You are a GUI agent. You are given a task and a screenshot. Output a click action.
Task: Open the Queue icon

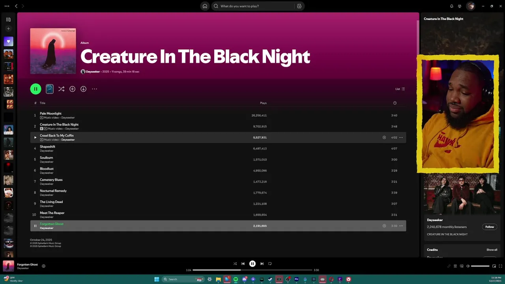pos(455,266)
